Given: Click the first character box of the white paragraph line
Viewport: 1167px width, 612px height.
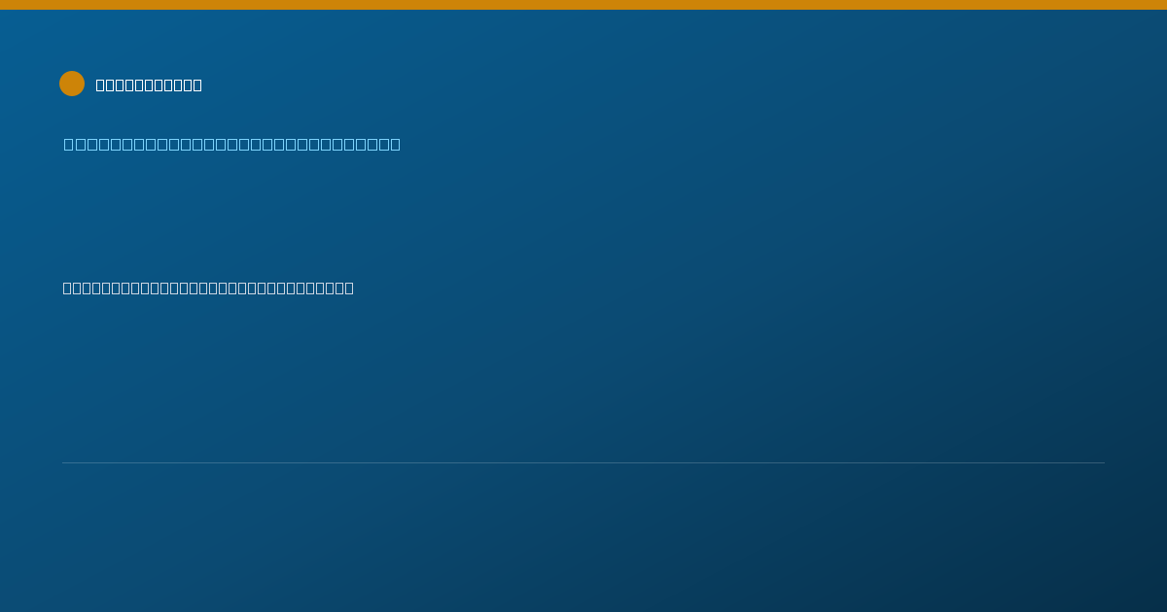Looking at the screenshot, I should pyautogui.click(x=68, y=289).
